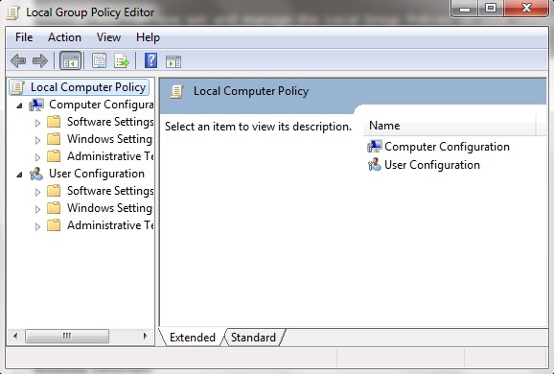This screenshot has width=554, height=375.
Task: Click the folder icon of Windows Settings under User Configuration
Action: tap(54, 208)
